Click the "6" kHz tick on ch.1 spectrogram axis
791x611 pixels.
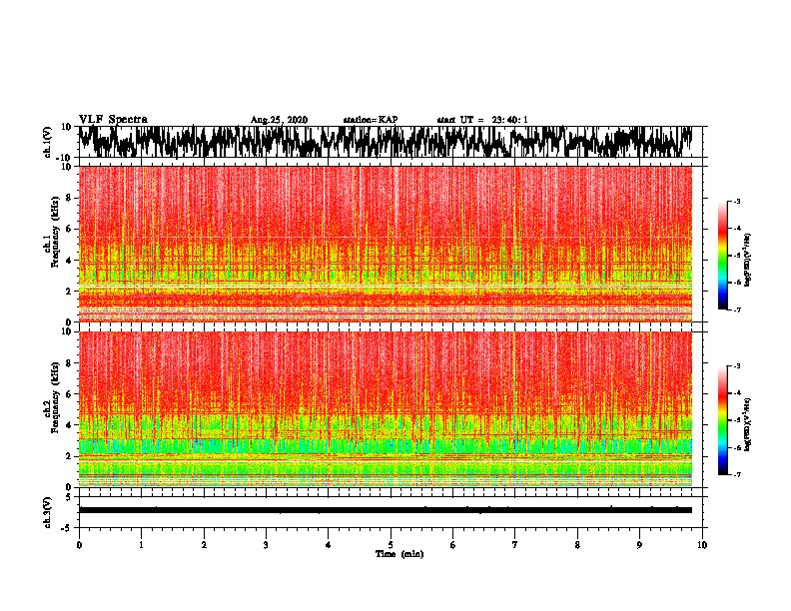(69, 229)
